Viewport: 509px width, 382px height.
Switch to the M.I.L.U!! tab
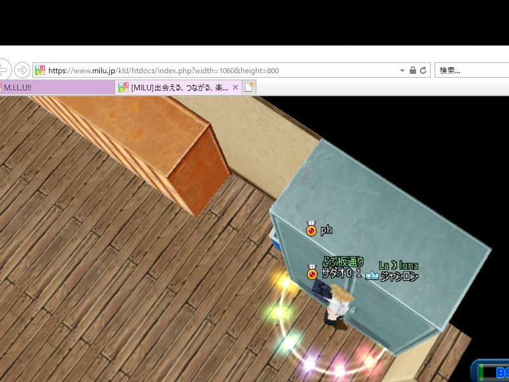[x=57, y=87]
